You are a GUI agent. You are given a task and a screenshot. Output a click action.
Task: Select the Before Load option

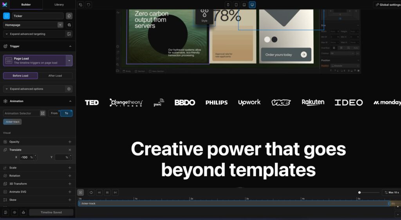(x=20, y=76)
